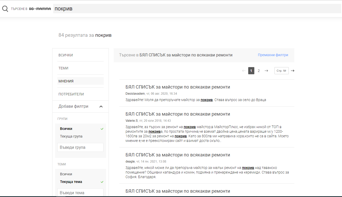The height and width of the screenshot is (197, 342).
Task: Go to previous results page arrow
Action: click(244, 71)
